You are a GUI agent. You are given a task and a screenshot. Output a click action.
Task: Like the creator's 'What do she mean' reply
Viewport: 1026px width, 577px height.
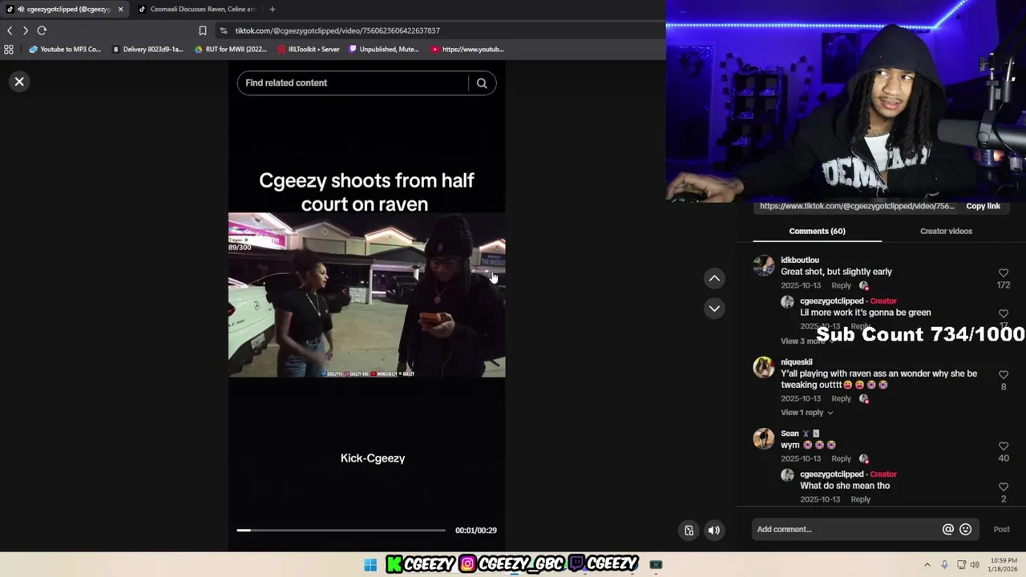pos(1003,487)
